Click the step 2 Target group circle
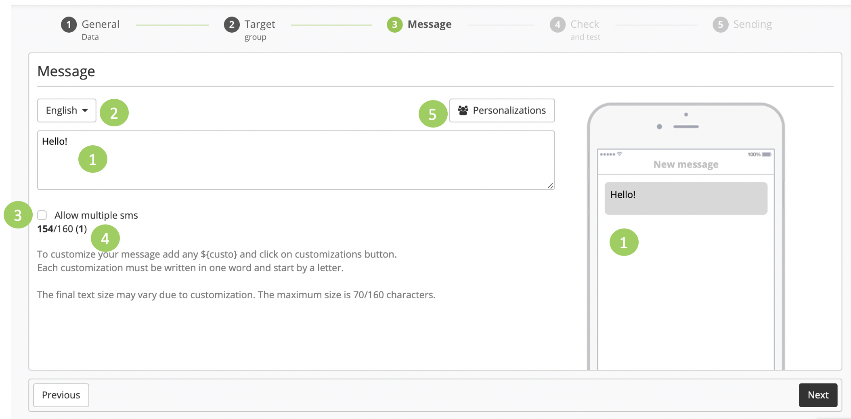851x419 pixels. pyautogui.click(x=231, y=25)
